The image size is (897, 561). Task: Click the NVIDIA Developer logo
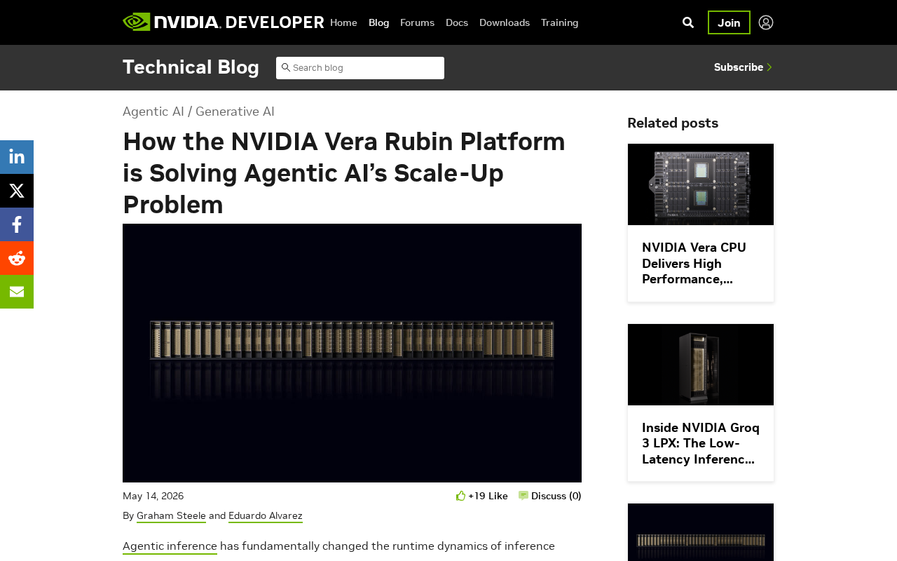pos(223,22)
